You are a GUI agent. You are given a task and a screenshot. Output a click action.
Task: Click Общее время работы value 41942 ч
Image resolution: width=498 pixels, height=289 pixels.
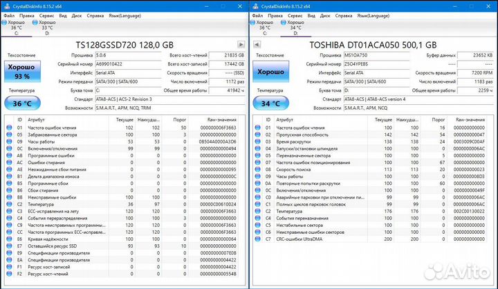(x=227, y=90)
